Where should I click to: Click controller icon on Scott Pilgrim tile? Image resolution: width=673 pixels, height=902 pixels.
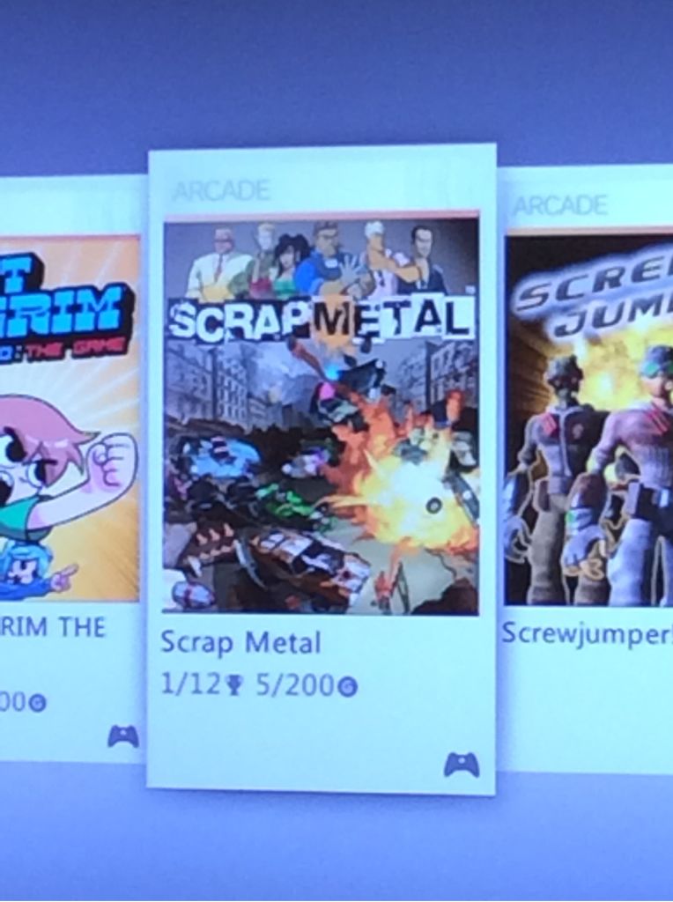pyautogui.click(x=123, y=737)
